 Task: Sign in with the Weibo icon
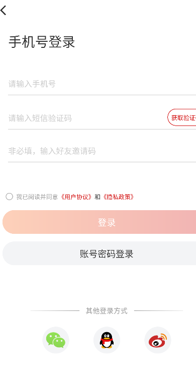coord(158,340)
